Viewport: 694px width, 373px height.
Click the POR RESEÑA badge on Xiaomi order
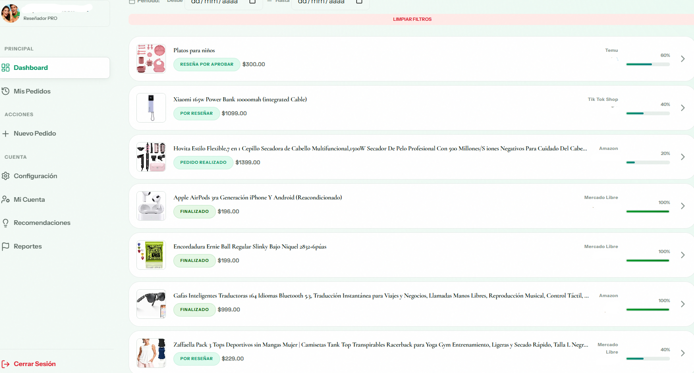pos(197,113)
